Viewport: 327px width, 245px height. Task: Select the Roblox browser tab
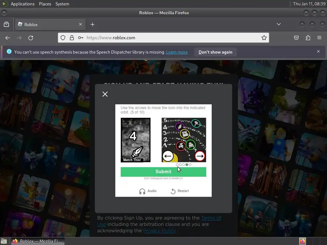click(50, 25)
